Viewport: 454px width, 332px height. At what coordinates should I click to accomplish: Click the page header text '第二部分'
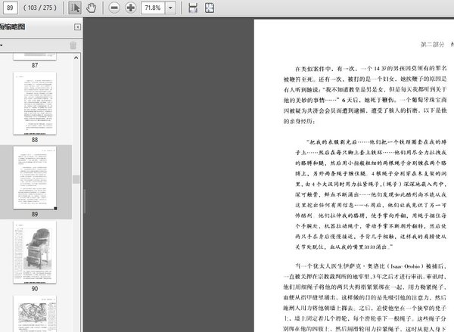(432, 45)
